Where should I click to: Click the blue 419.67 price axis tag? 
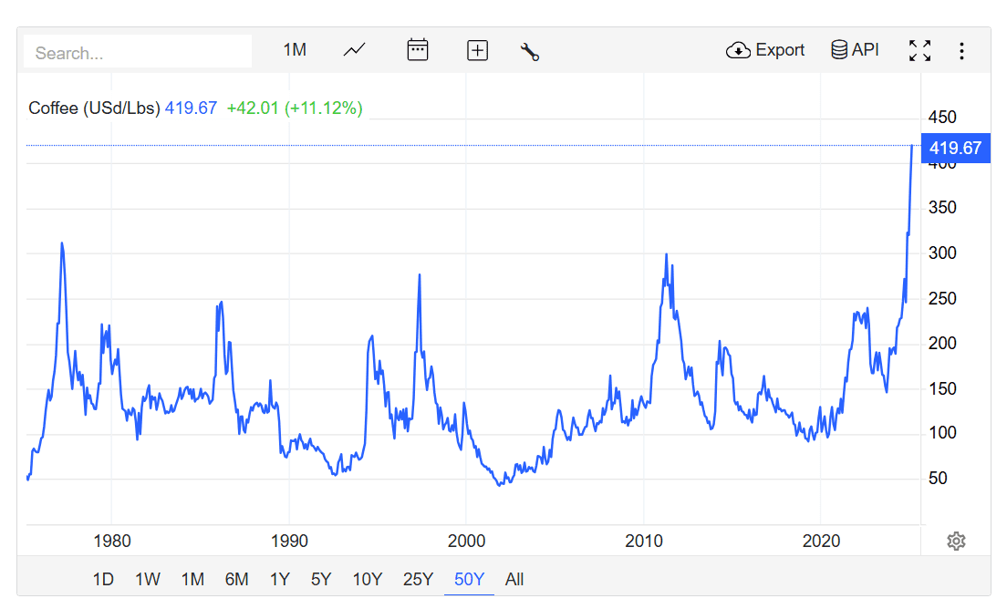(956, 149)
